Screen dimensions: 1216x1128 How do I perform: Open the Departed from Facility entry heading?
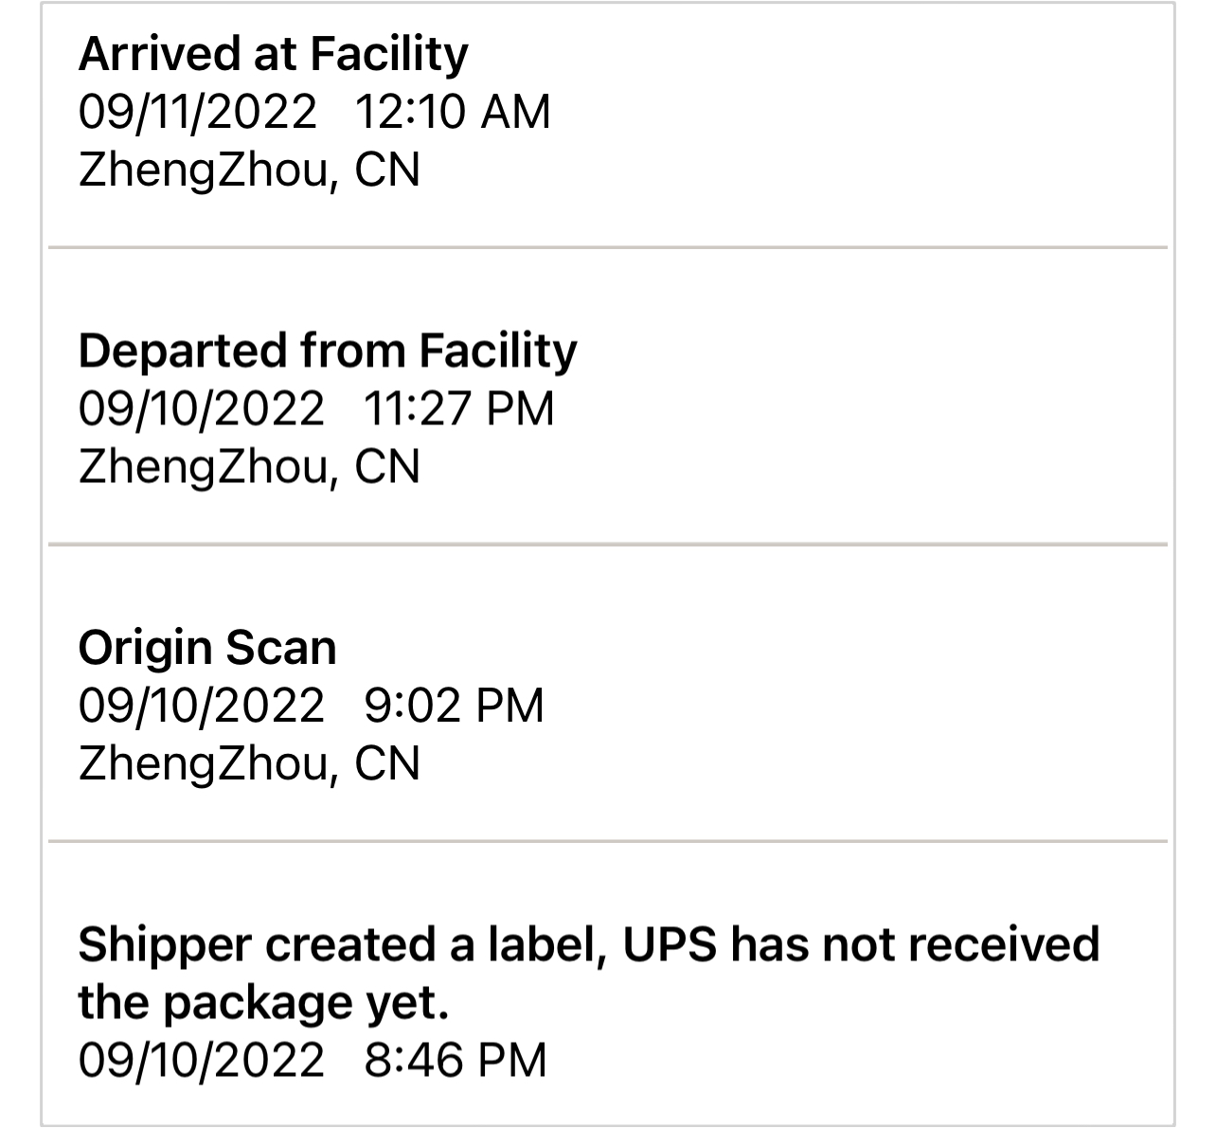[327, 350]
